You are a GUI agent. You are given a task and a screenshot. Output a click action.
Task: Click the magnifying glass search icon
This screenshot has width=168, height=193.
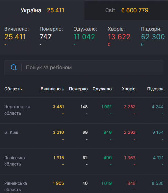pos(14,67)
